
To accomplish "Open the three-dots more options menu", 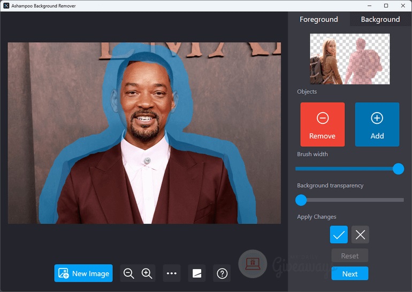I will pos(172,273).
